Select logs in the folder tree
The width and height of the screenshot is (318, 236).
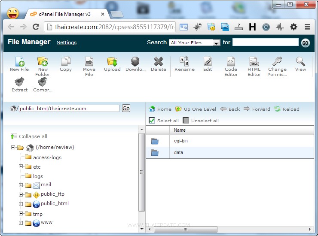(38, 176)
